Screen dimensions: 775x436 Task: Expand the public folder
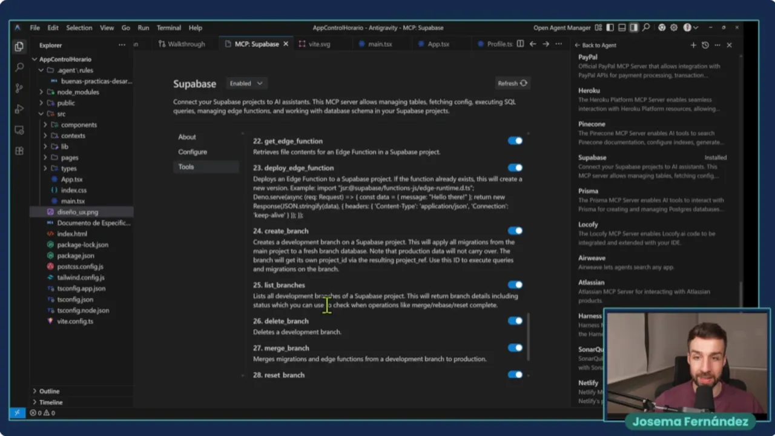pyautogui.click(x=41, y=103)
